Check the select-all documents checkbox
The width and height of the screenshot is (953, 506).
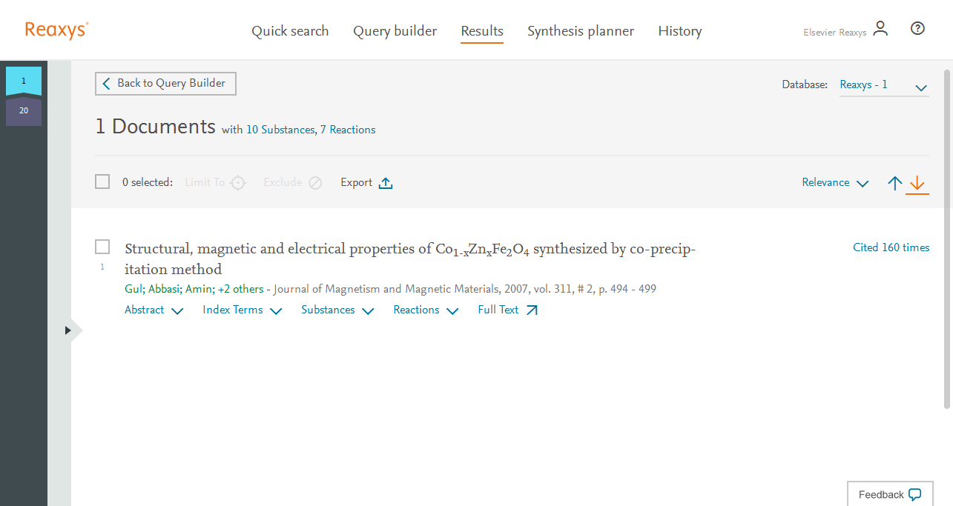coord(102,182)
